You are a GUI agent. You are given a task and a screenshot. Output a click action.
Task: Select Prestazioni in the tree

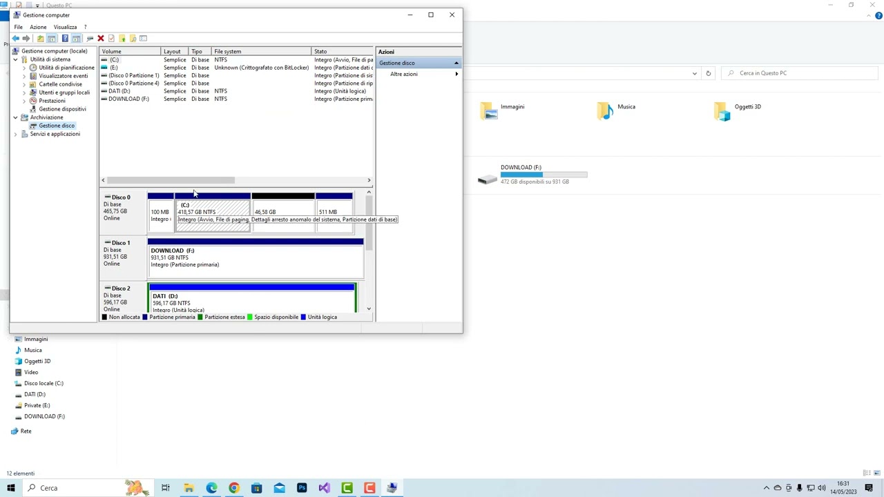(x=52, y=101)
